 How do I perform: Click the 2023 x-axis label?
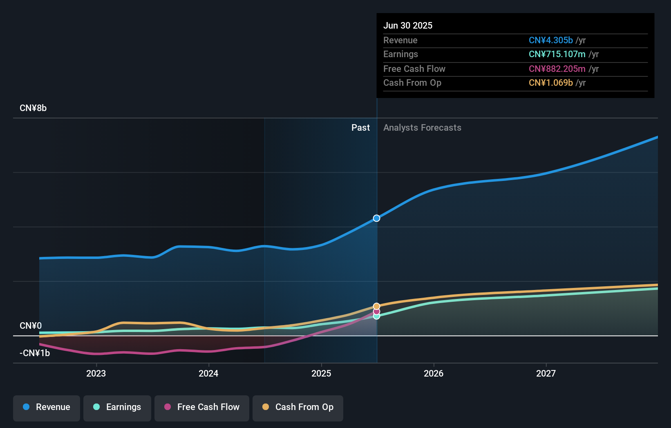tap(96, 374)
